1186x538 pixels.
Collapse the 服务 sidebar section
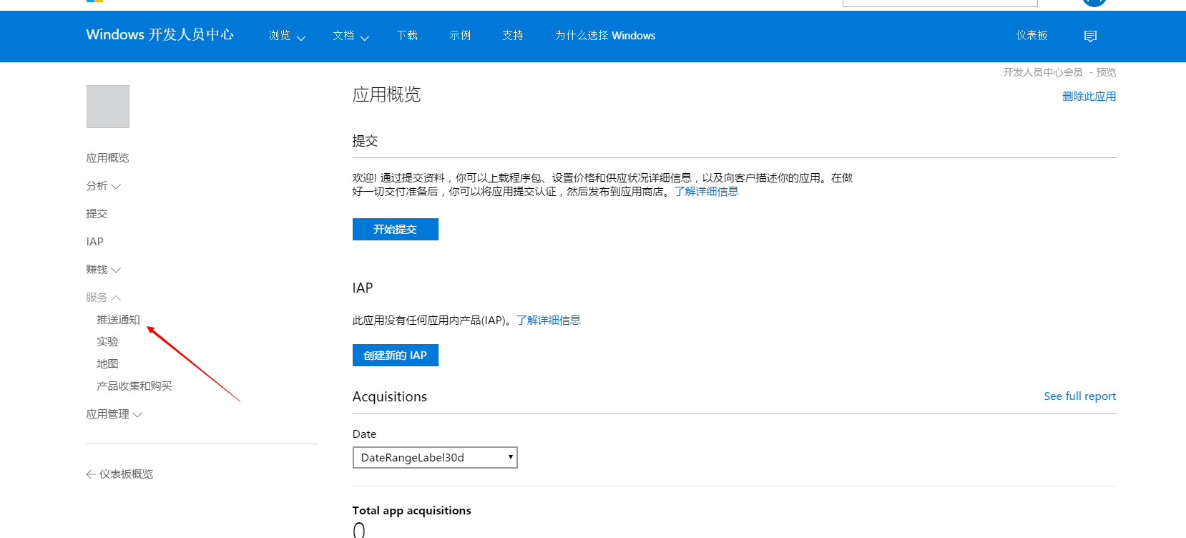(x=104, y=298)
